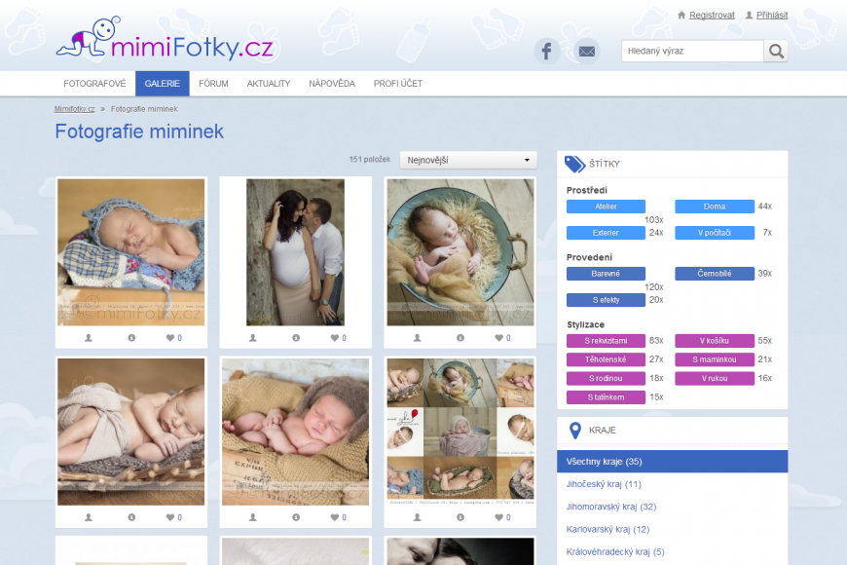847x565 pixels.
Task: Select Královéhradecký kraj (5) region
Action: coord(672,552)
